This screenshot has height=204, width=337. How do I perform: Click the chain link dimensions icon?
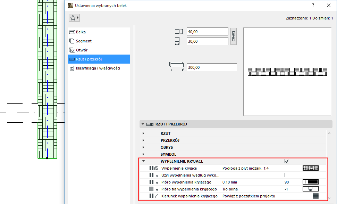pos(234,36)
